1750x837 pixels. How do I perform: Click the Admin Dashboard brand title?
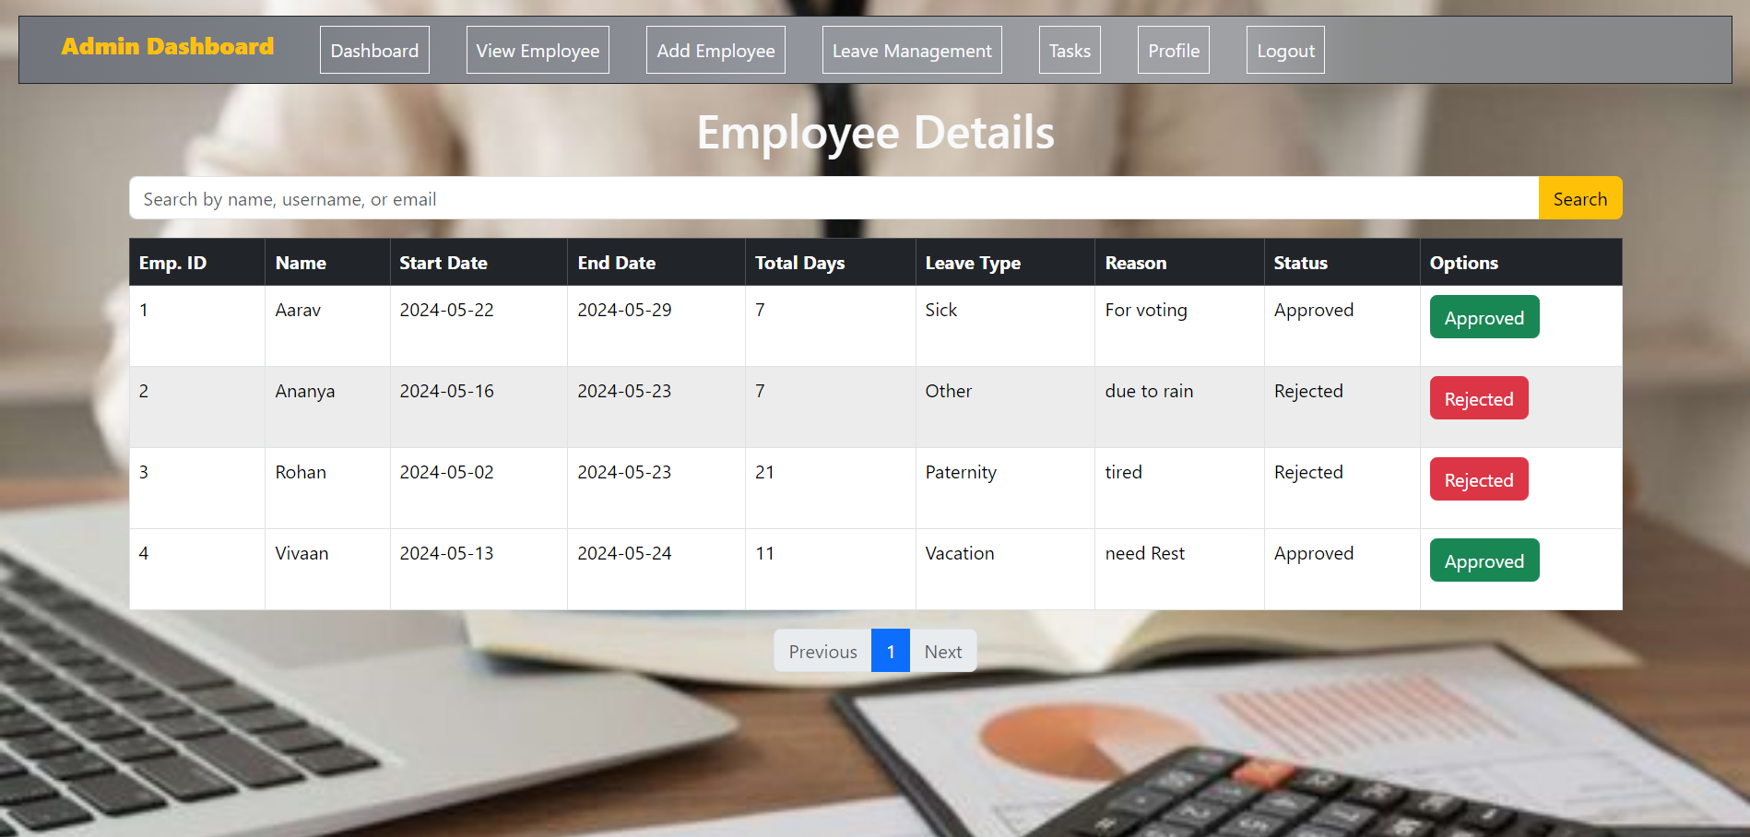click(168, 46)
